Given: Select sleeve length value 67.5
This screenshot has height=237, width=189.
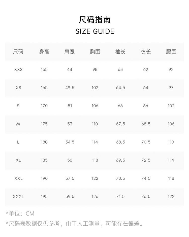Looking at the screenshot, I should [x=120, y=124].
